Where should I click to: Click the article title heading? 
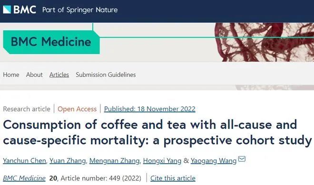coord(157,132)
